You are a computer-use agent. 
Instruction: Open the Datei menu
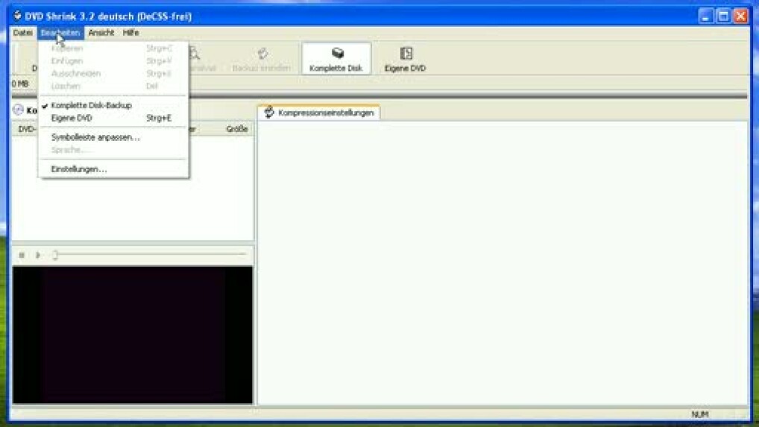[23, 33]
